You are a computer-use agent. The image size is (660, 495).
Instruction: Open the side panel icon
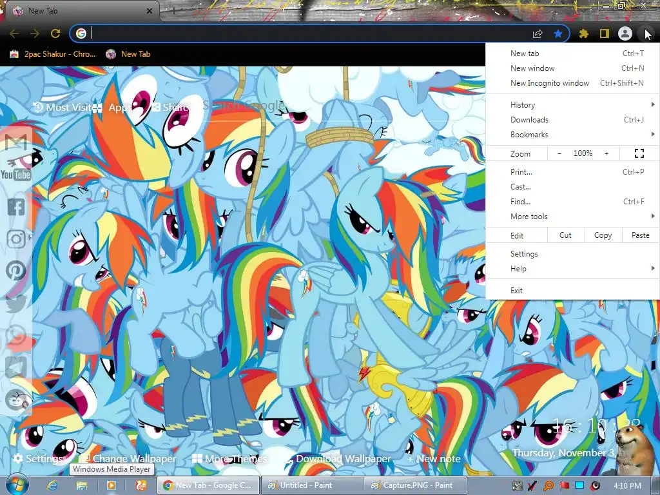(x=605, y=34)
